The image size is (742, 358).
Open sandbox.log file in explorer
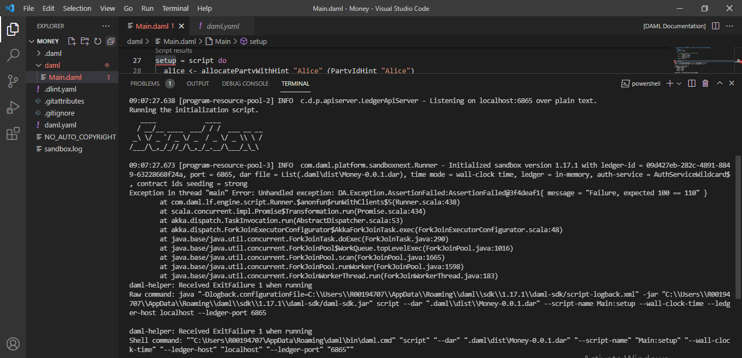pyautogui.click(x=63, y=149)
